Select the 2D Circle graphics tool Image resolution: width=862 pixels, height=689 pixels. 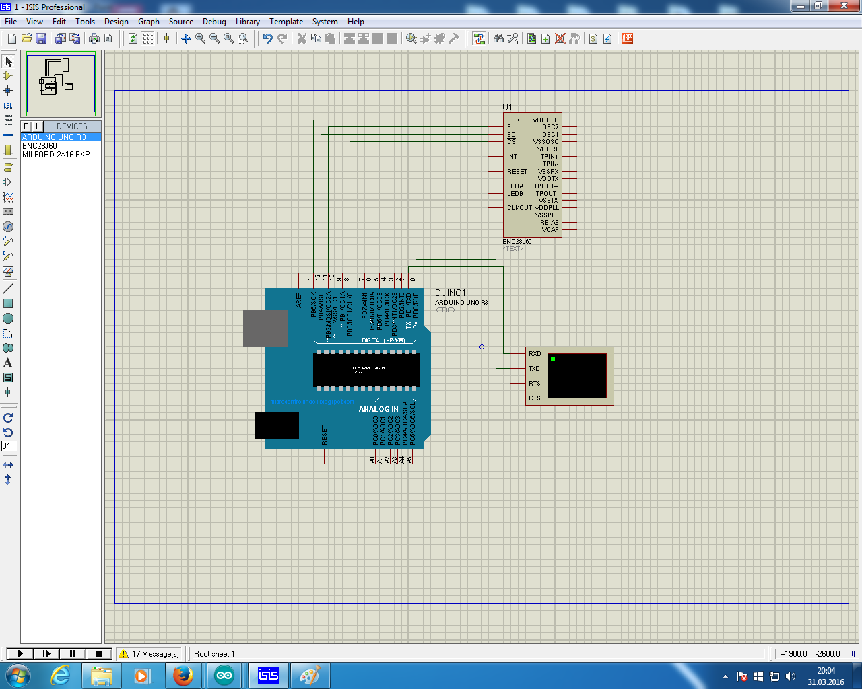[8, 318]
